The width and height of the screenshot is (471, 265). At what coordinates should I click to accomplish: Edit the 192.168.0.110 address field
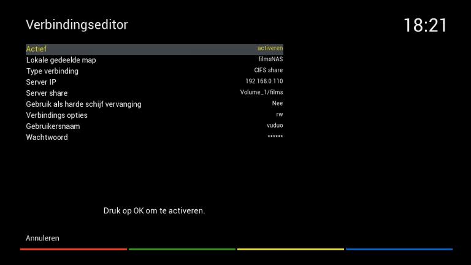click(x=264, y=81)
